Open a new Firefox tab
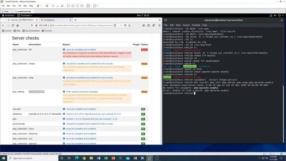The image size is (286, 161). 76,20
